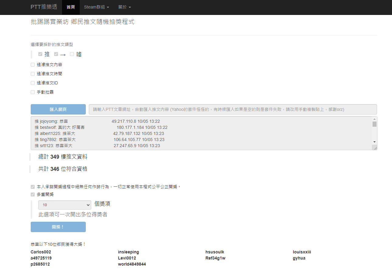Select winner name Ref34g1w

(x=215, y=258)
